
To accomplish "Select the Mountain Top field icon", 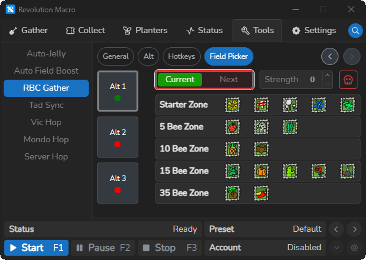I will (347, 171).
